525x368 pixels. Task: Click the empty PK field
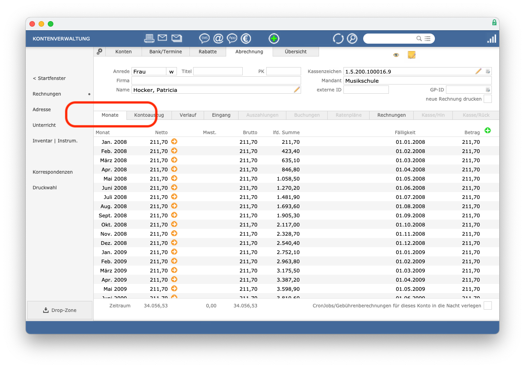coord(284,71)
